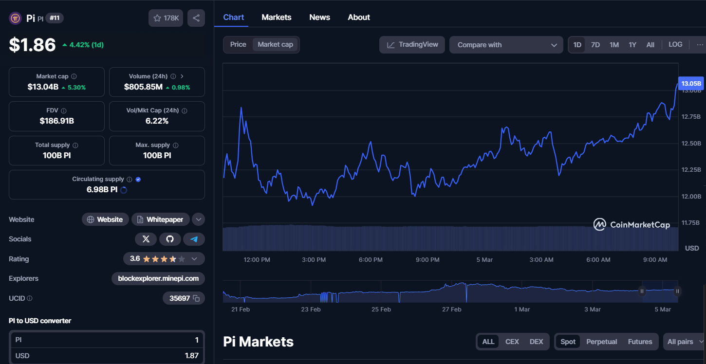The width and height of the screenshot is (706, 364).
Task: Click the Total supply info icon
Action: point(75,145)
